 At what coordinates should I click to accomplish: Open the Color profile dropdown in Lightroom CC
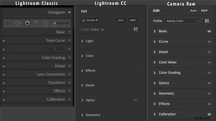[x=97, y=30]
